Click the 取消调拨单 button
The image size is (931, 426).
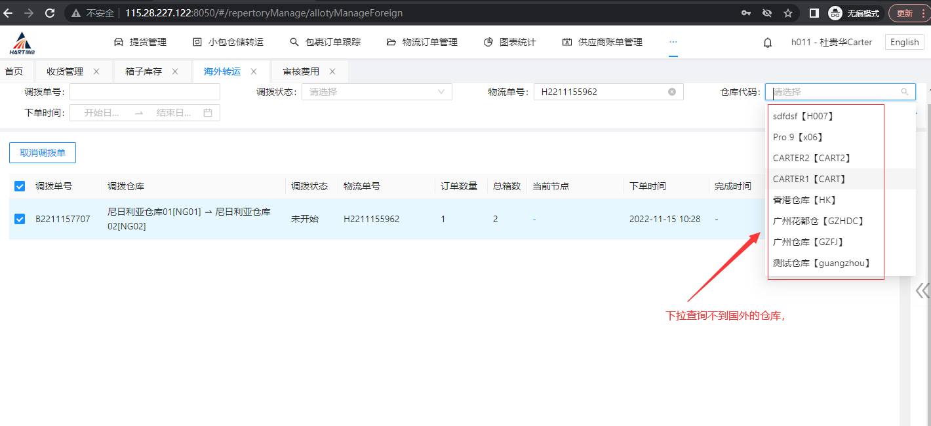coord(43,153)
